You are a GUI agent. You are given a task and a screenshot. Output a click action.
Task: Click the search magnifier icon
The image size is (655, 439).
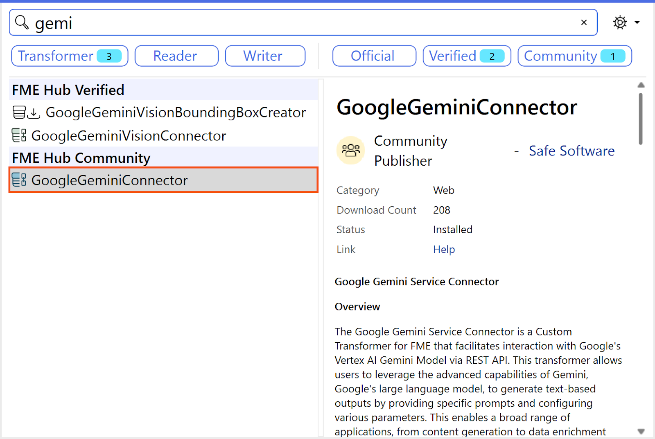22,23
